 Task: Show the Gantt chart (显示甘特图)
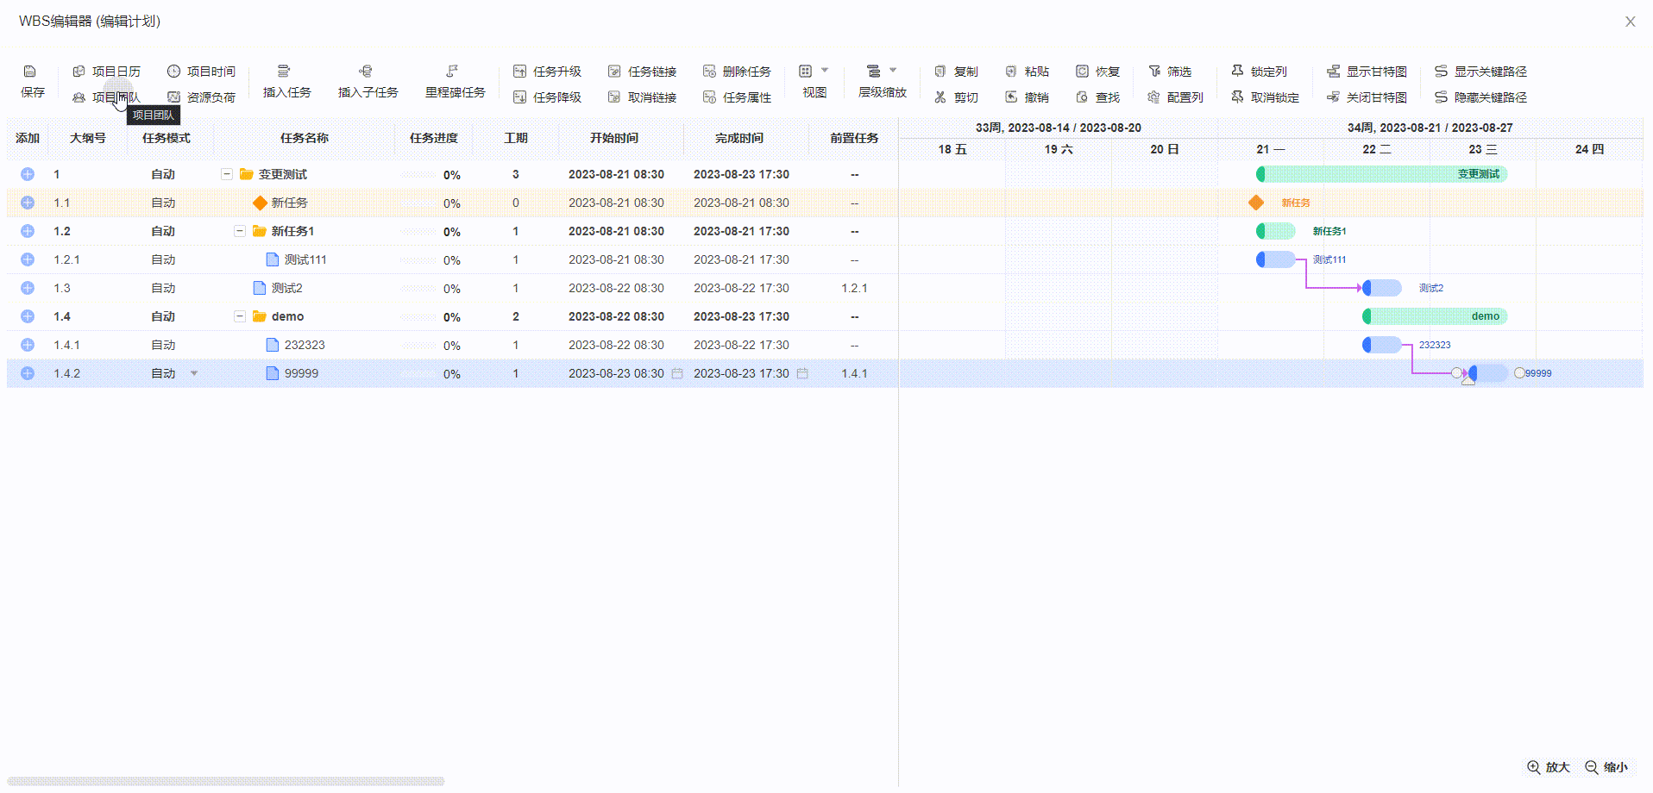pyautogui.click(x=1367, y=72)
